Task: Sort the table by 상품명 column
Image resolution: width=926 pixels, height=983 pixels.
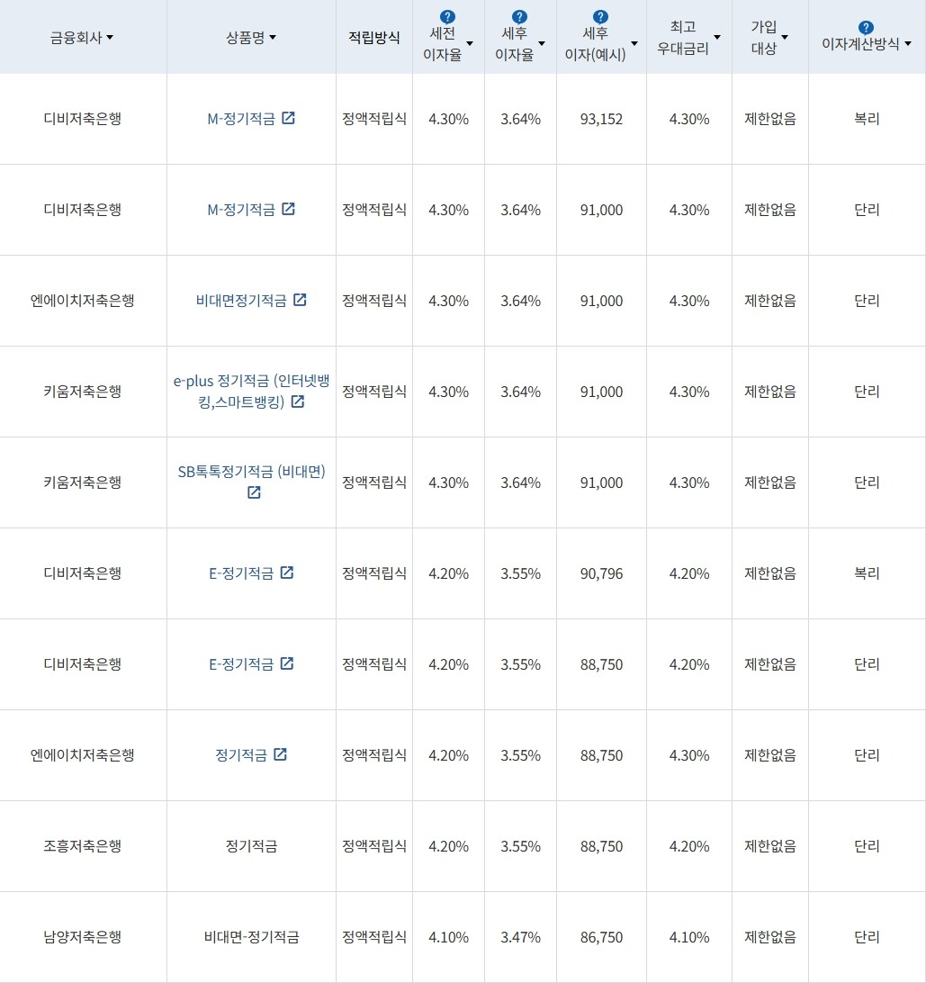Action: coord(273,38)
